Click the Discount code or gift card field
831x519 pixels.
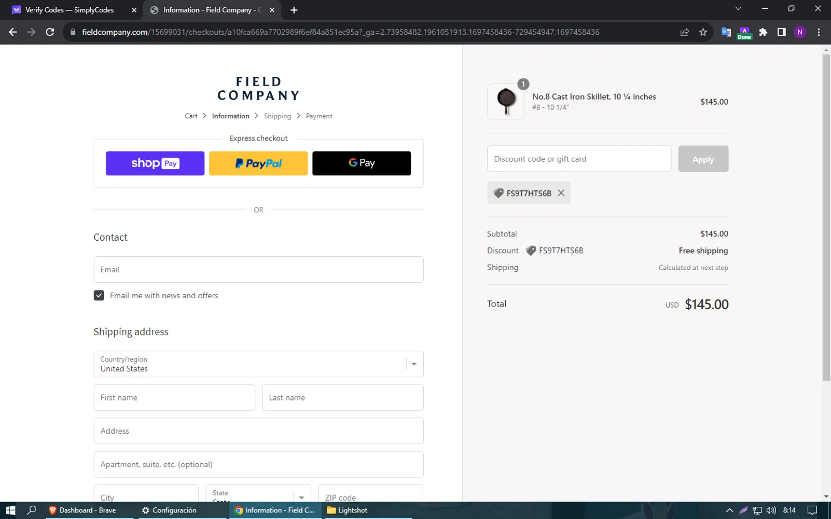tap(579, 159)
